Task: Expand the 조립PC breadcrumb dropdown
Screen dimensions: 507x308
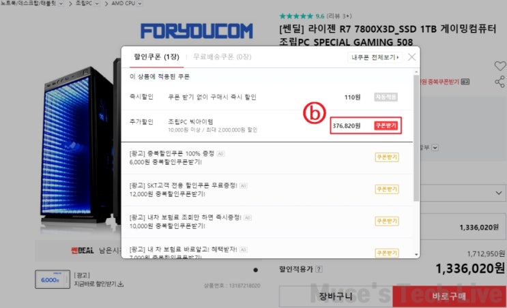Action: 97,3
